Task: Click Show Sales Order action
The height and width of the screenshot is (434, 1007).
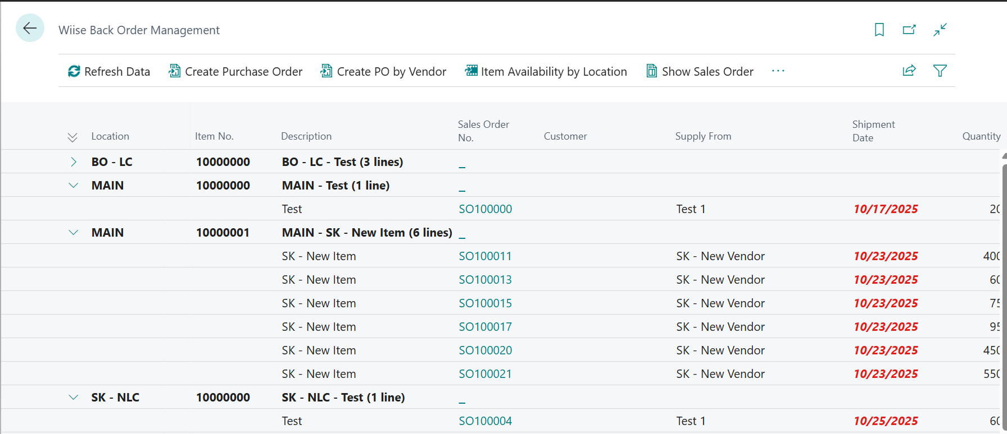Action: click(700, 72)
